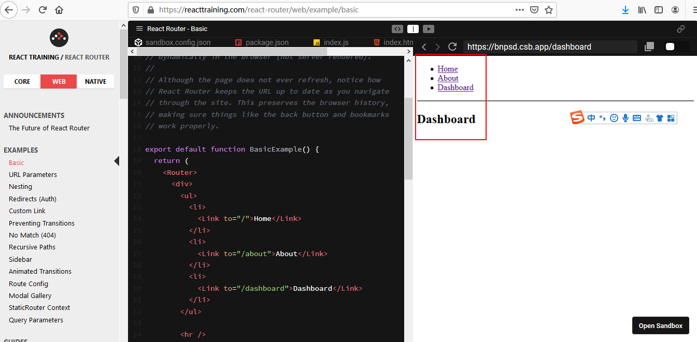Image resolution: width=697 pixels, height=342 pixels.
Task: Open the sandbox hamburger menu beside React Router - Basic
Action: point(139,29)
